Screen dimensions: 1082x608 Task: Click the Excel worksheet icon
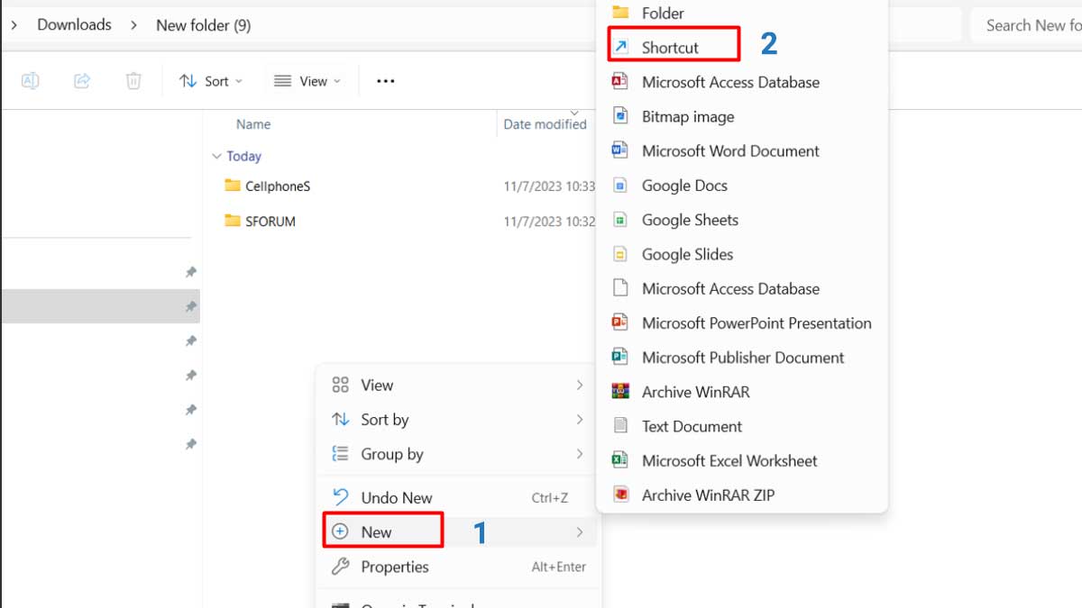619,460
